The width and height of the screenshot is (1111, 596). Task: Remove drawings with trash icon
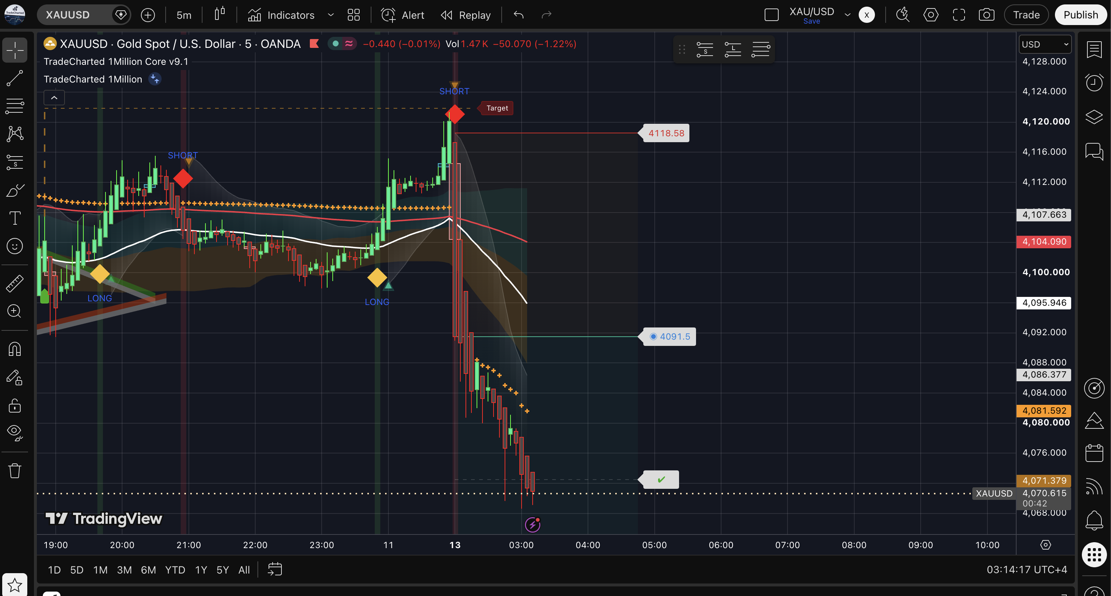click(x=15, y=470)
